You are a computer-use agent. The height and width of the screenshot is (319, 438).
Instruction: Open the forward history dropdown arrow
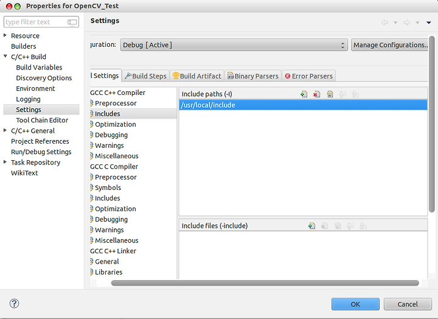pyautogui.click(x=417, y=23)
